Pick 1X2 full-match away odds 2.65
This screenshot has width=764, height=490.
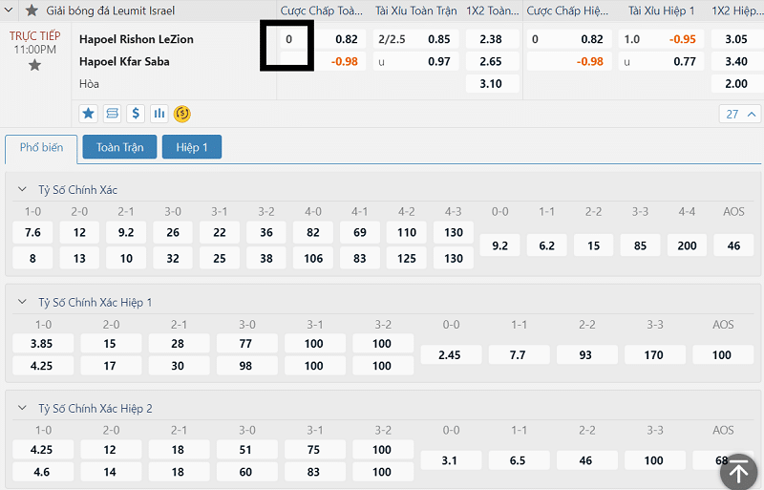(492, 61)
